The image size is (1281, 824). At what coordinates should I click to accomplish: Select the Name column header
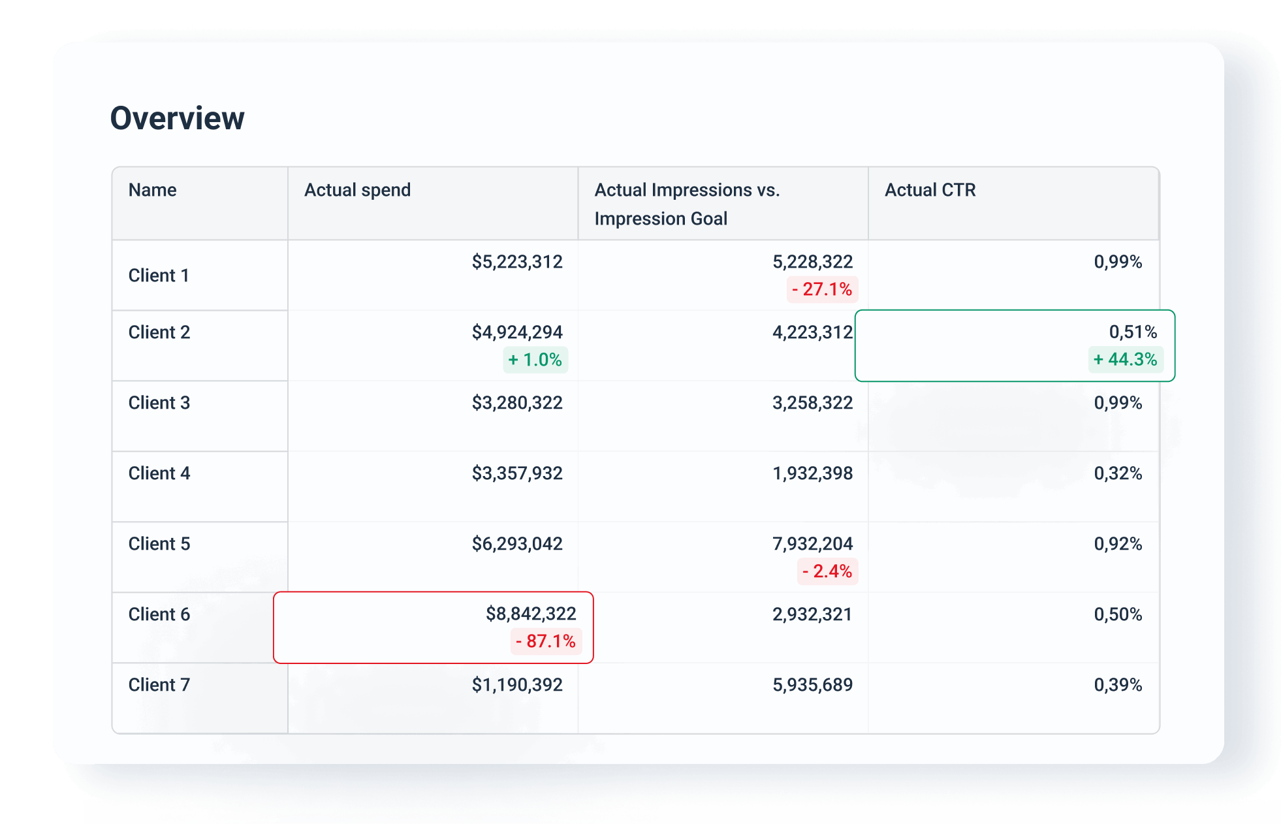tap(152, 190)
